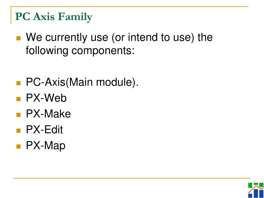Click the bullet beside 'We currently use'

pyautogui.click(x=19, y=38)
